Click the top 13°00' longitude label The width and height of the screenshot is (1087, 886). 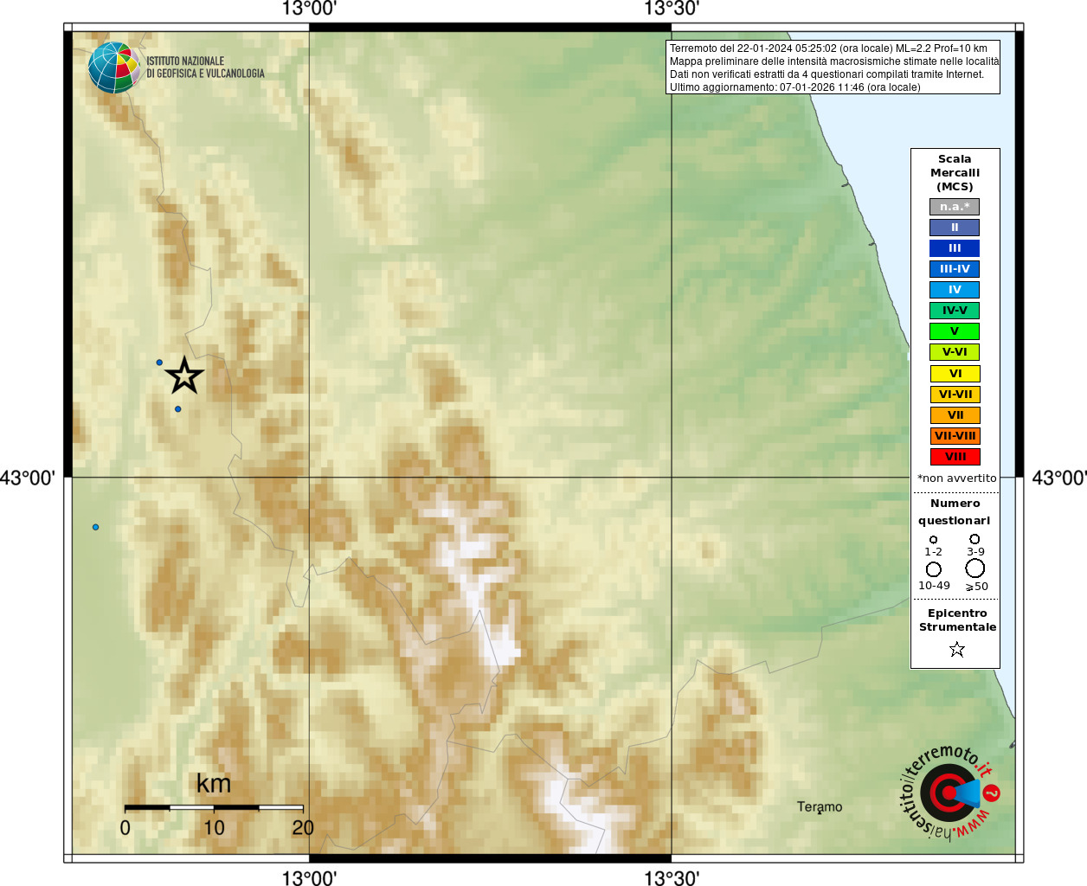click(x=309, y=9)
